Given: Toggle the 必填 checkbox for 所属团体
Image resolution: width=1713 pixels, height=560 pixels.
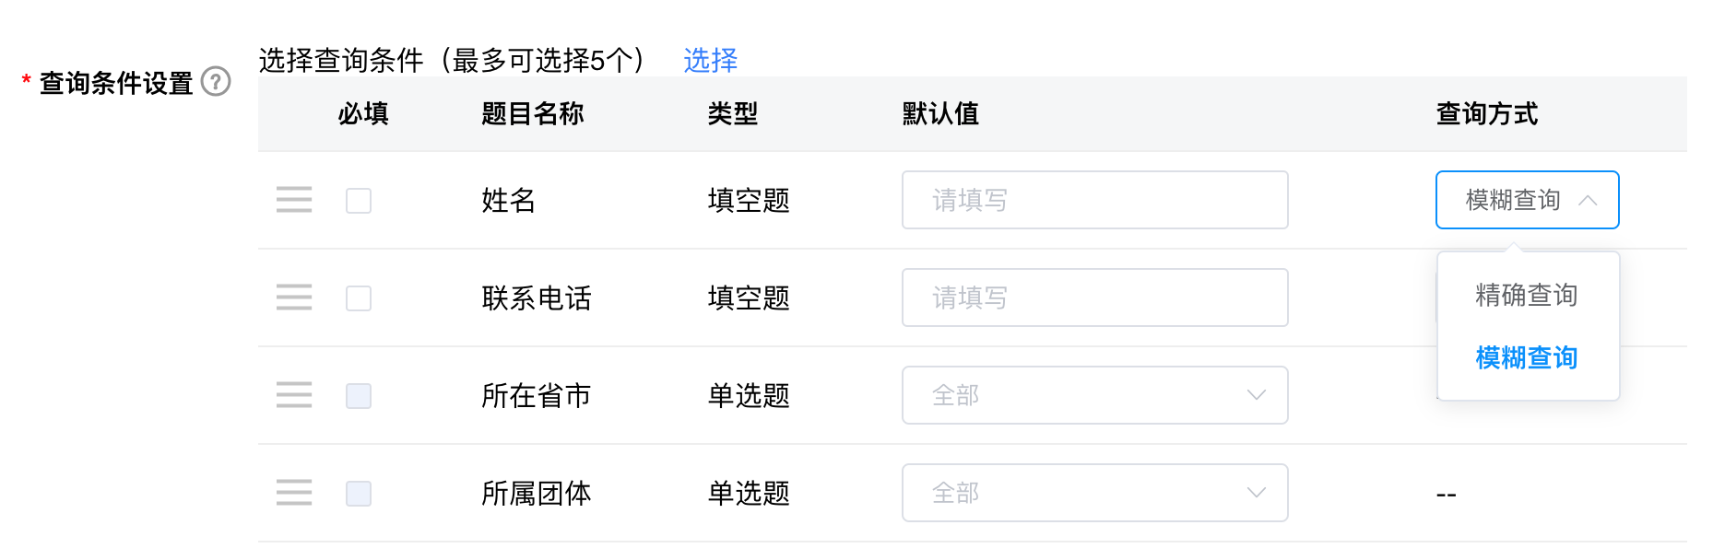Looking at the screenshot, I should coord(359,494).
